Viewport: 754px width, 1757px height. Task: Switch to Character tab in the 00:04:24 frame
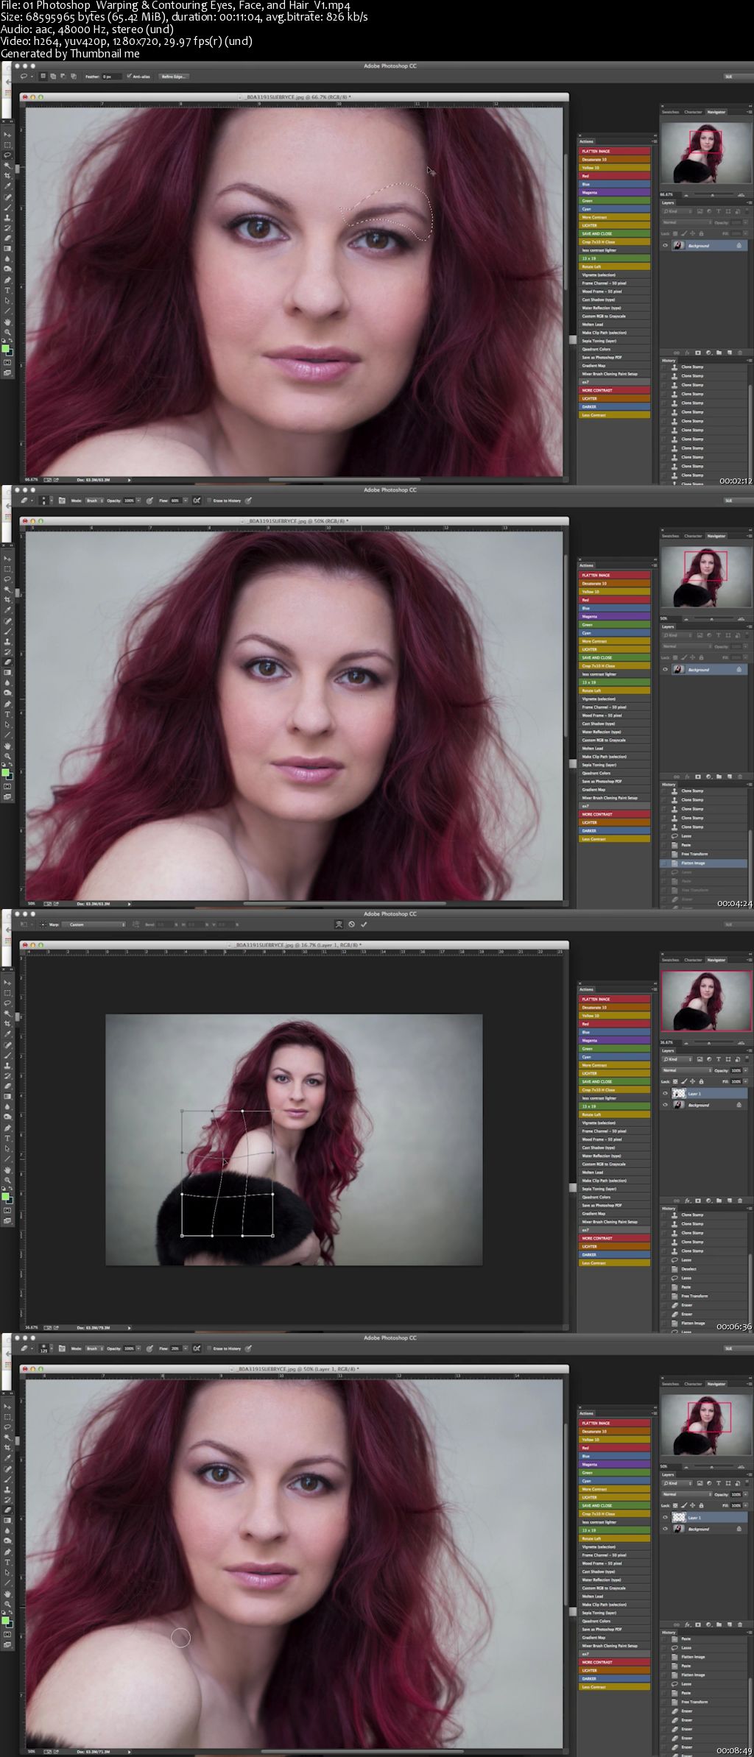[x=693, y=536]
